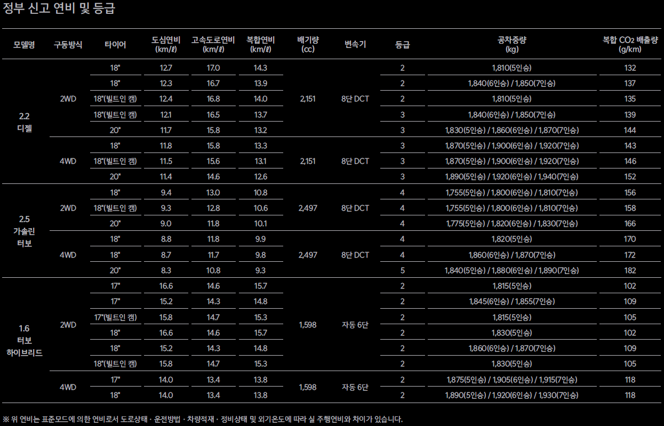Click the city fuel economy value 12.7
This screenshot has width=664, height=426.
click(166, 68)
